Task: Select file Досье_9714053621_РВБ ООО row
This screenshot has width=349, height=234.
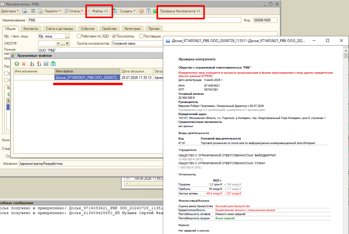Action: [87, 78]
